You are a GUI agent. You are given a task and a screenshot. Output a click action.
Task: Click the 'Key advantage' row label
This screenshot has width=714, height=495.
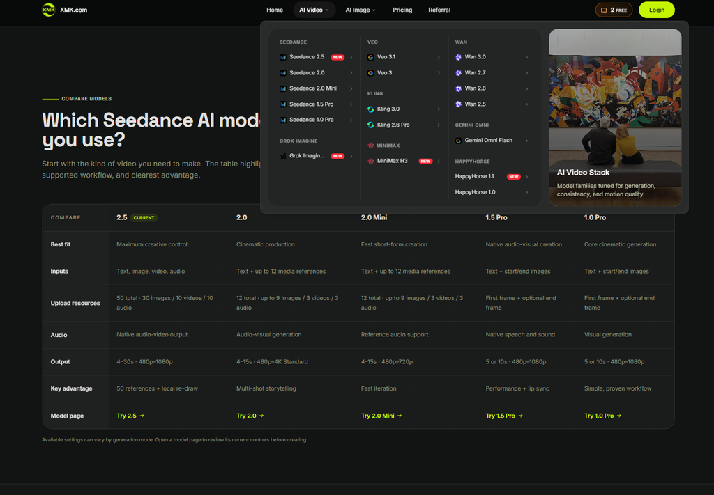click(72, 388)
